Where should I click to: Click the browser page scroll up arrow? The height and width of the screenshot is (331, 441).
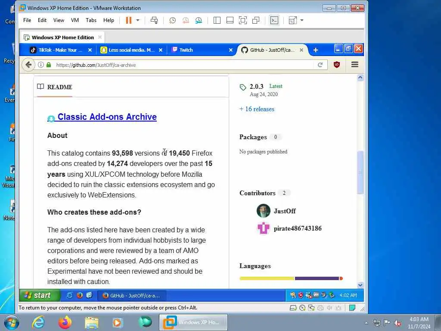click(x=360, y=78)
